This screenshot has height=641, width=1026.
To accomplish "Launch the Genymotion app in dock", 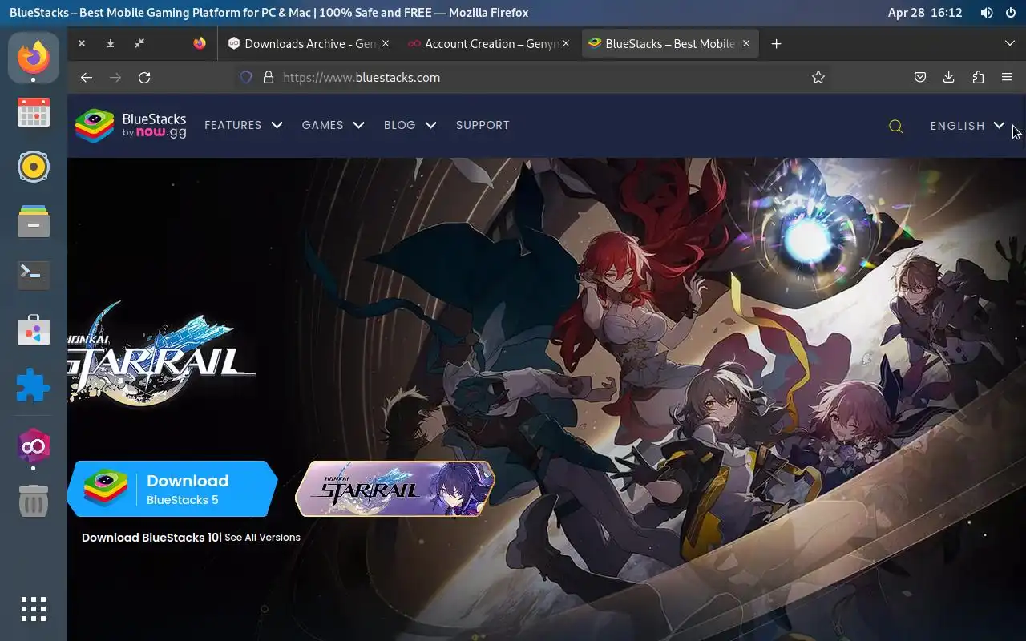I will tap(34, 446).
